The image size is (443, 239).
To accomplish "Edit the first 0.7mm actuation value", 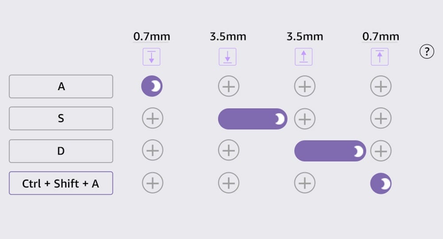I will pyautogui.click(x=152, y=37).
